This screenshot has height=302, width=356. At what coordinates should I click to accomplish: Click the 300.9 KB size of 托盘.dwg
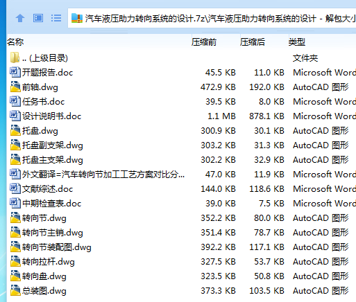click(x=218, y=131)
